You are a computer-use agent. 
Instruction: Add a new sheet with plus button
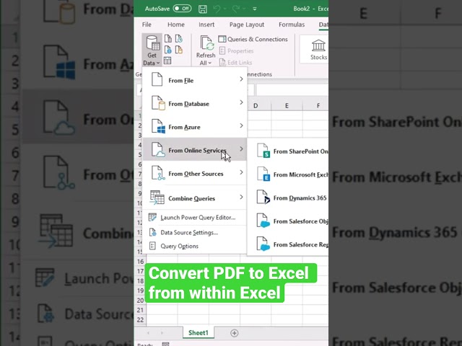coord(234,333)
